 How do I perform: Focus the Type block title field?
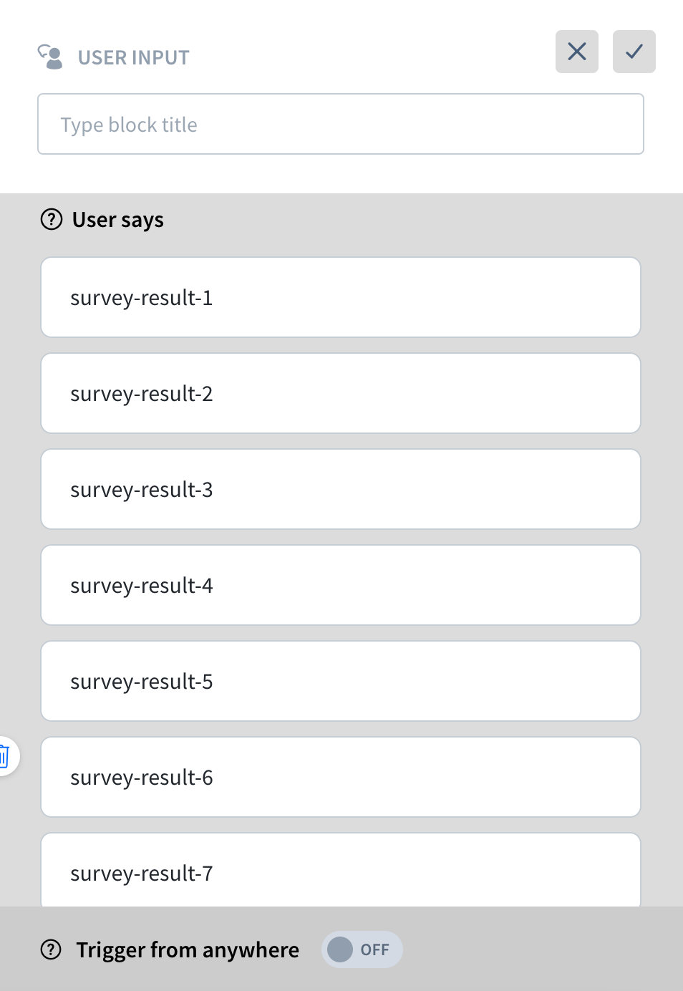(341, 124)
